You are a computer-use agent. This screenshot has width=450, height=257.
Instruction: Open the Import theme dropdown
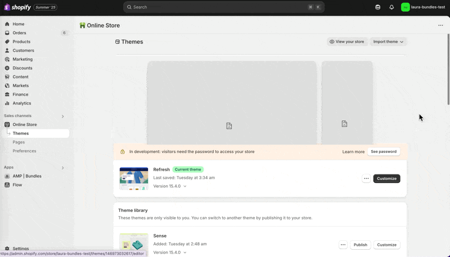[x=388, y=42]
